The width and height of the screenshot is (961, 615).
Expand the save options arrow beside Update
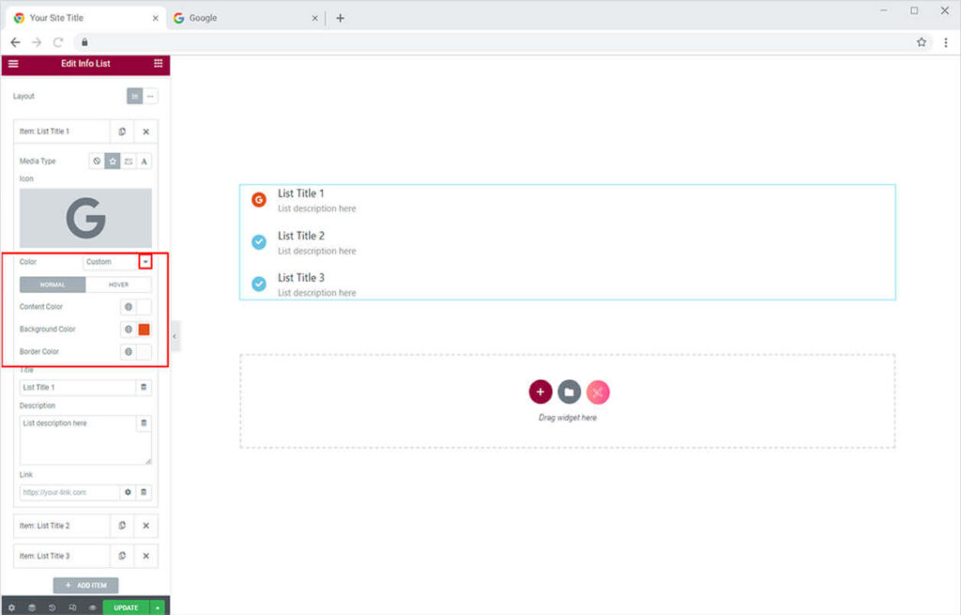(x=158, y=607)
